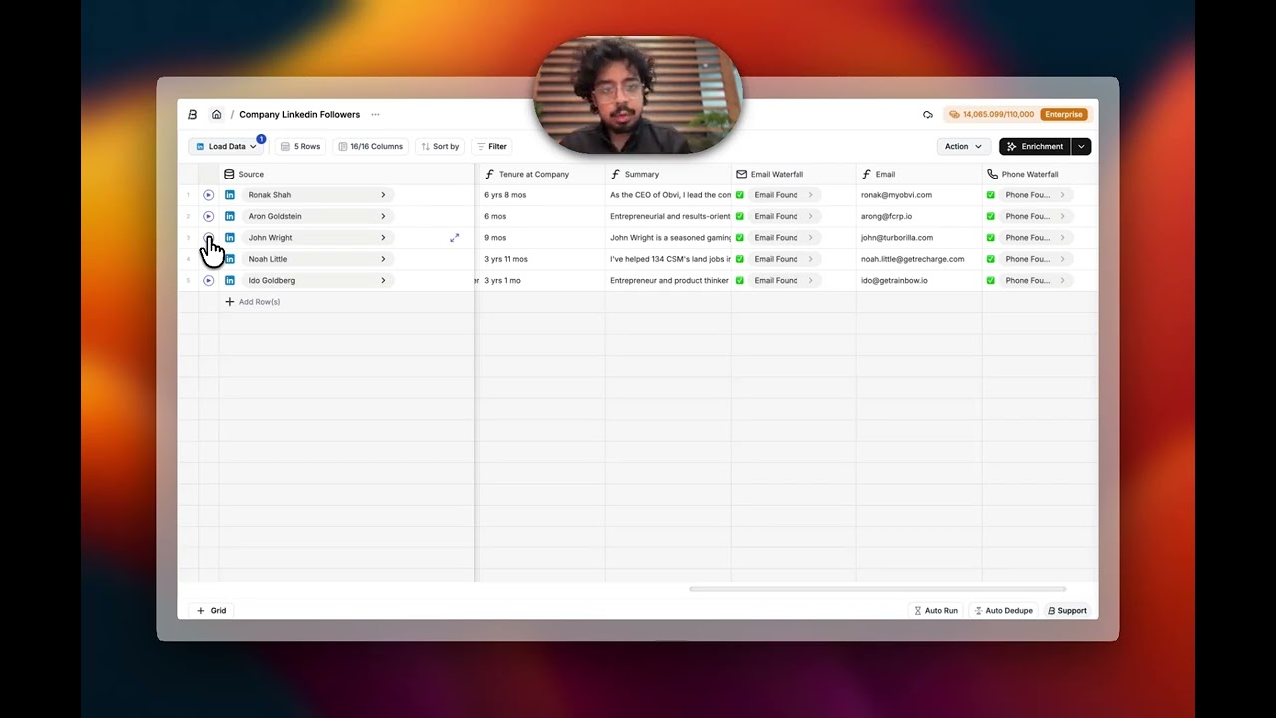The image size is (1276, 718).
Task: Click the formula icon in Tenure at Company header
Action: pyautogui.click(x=490, y=175)
